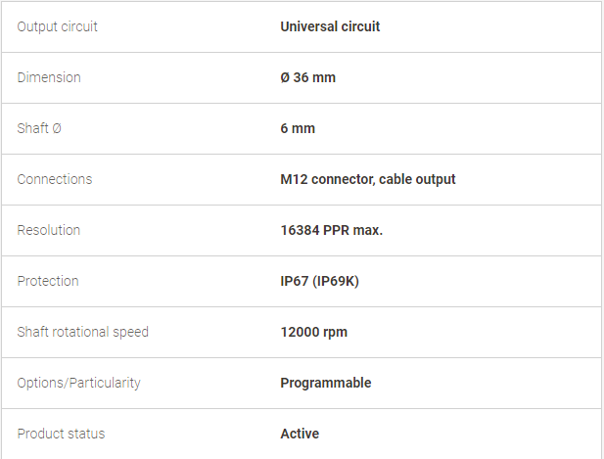This screenshot has width=604, height=459.
Task: Select the 12000 rpm value
Action: tap(313, 332)
